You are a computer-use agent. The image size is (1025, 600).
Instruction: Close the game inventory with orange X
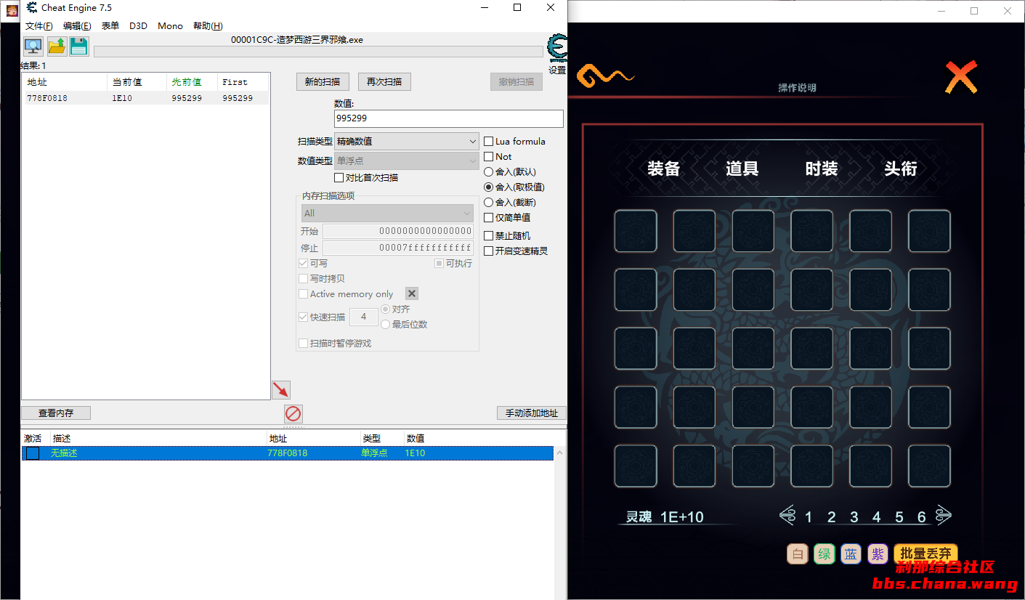pos(960,77)
